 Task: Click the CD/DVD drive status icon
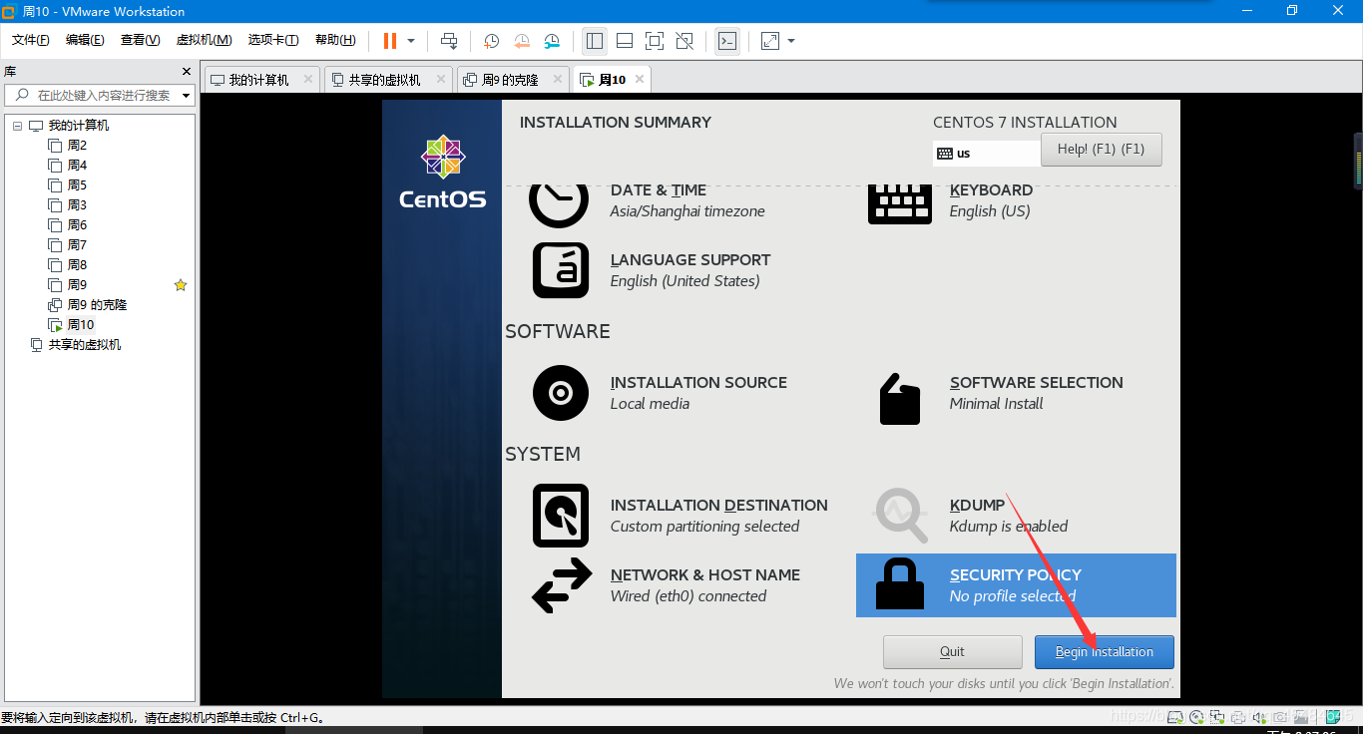pos(1196,717)
